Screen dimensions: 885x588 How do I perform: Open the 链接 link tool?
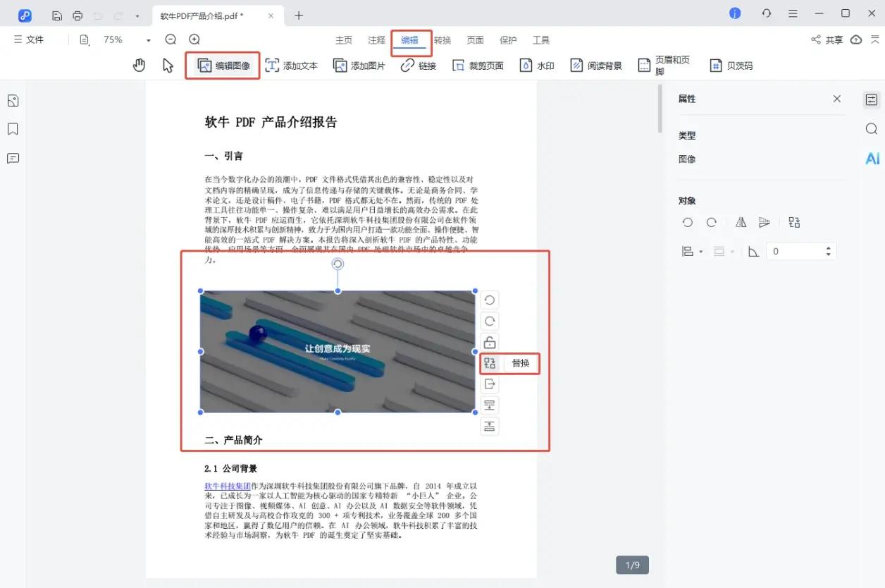point(419,66)
